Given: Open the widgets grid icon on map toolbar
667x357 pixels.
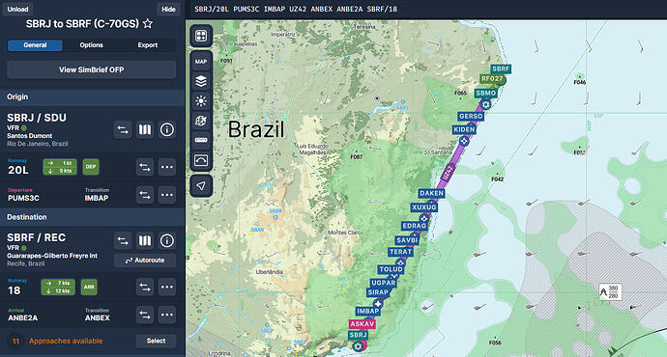Looking at the screenshot, I should (x=201, y=36).
